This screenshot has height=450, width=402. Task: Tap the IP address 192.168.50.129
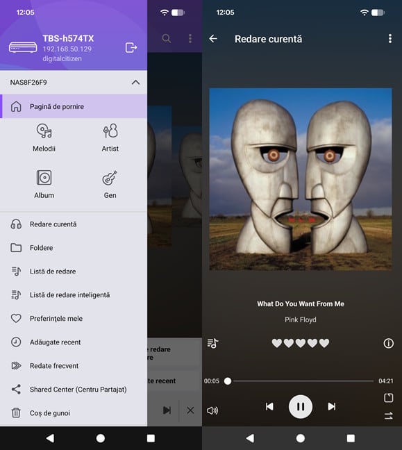(67, 49)
